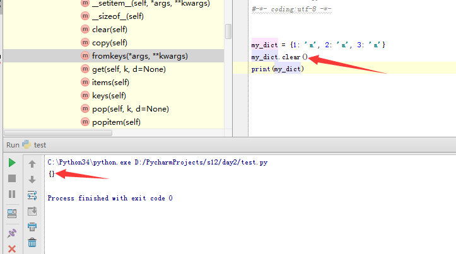456x254 pixels.
Task: Click the Pause output icon
Action: click(12, 194)
